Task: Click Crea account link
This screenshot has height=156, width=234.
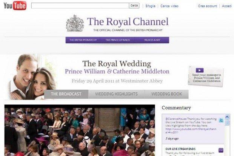Action: pyautogui.click(x=208, y=6)
